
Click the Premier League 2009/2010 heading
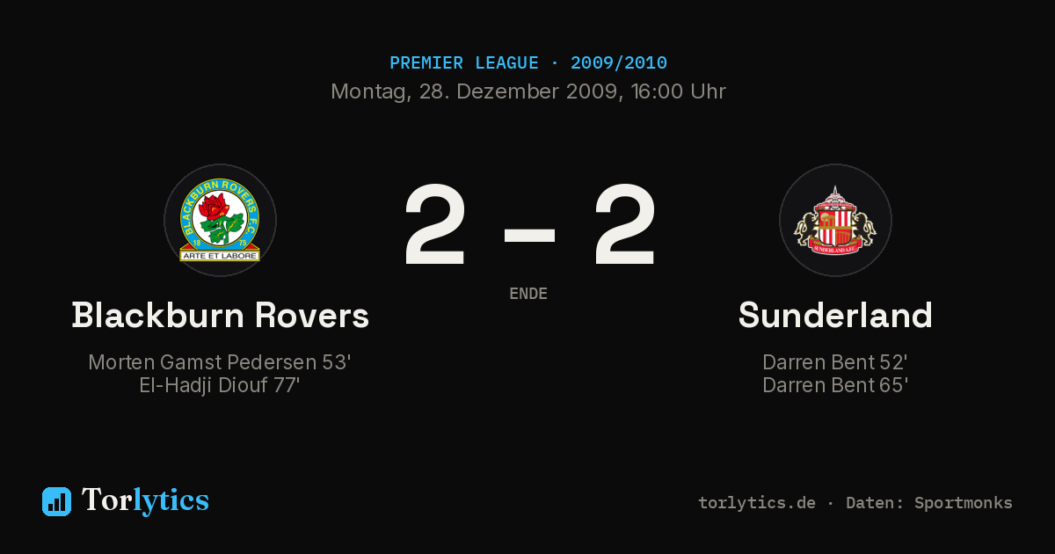[528, 63]
